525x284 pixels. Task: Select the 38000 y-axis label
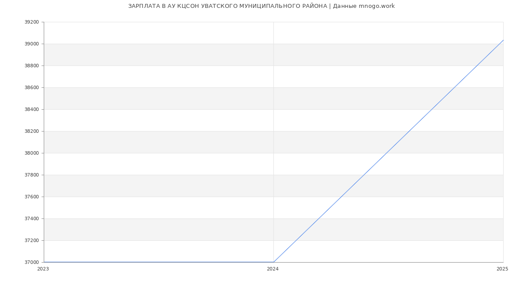pyautogui.click(x=32, y=153)
